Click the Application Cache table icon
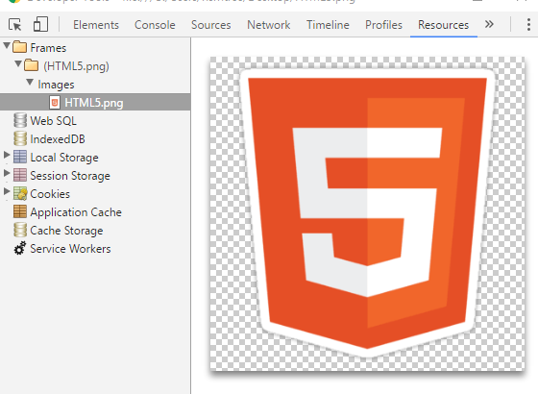 point(20,211)
